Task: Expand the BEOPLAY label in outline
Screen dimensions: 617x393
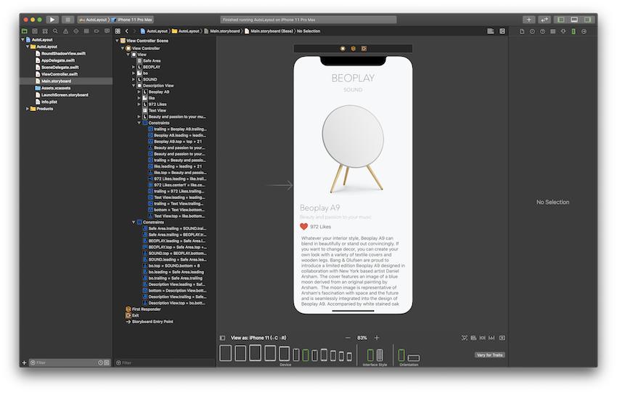Action: pyautogui.click(x=134, y=67)
